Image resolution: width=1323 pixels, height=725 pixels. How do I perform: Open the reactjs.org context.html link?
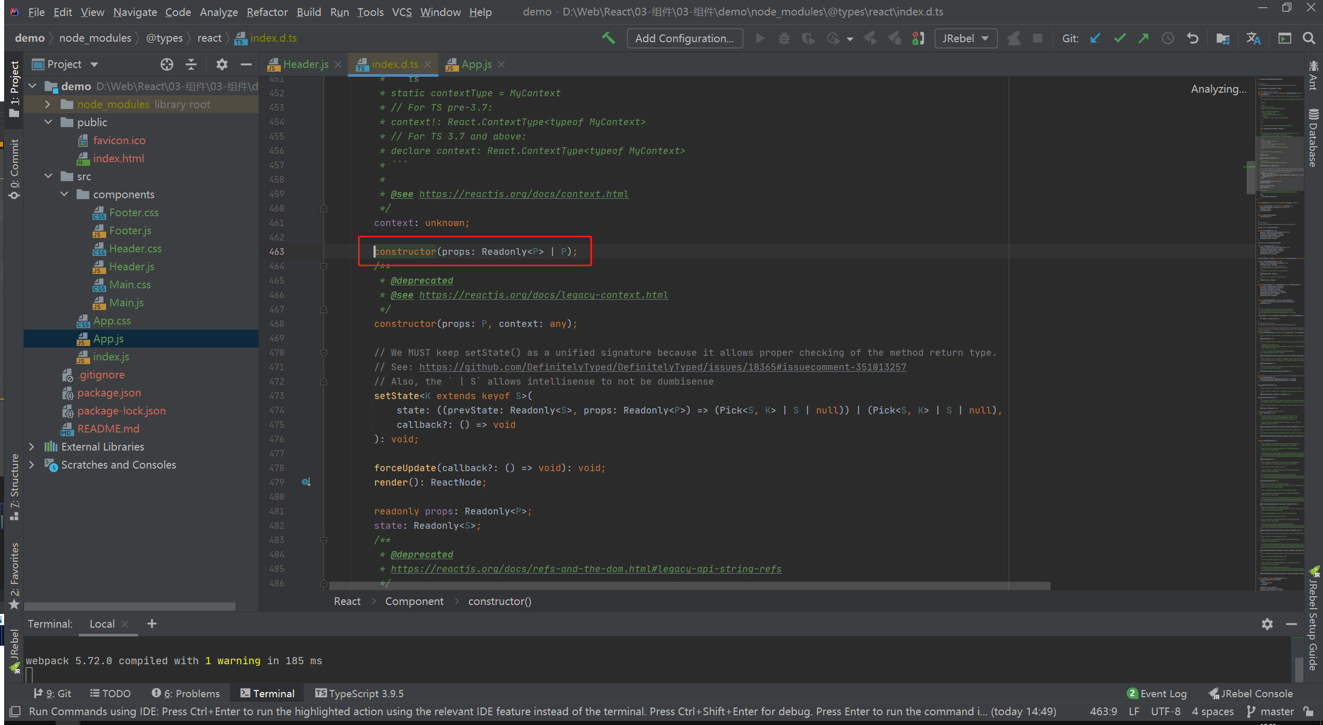click(523, 194)
